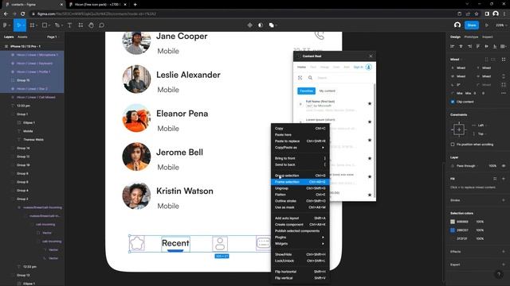Click the blue Share button

(472, 25)
